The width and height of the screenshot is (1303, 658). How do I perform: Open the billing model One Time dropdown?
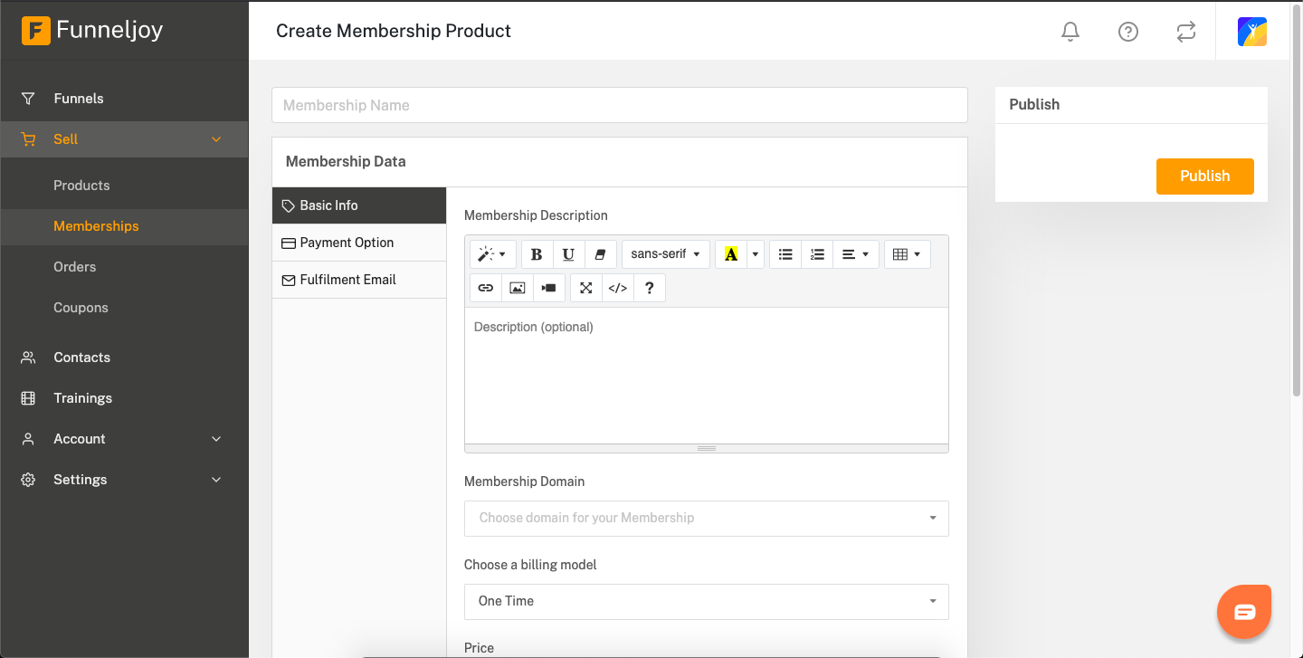pos(707,602)
